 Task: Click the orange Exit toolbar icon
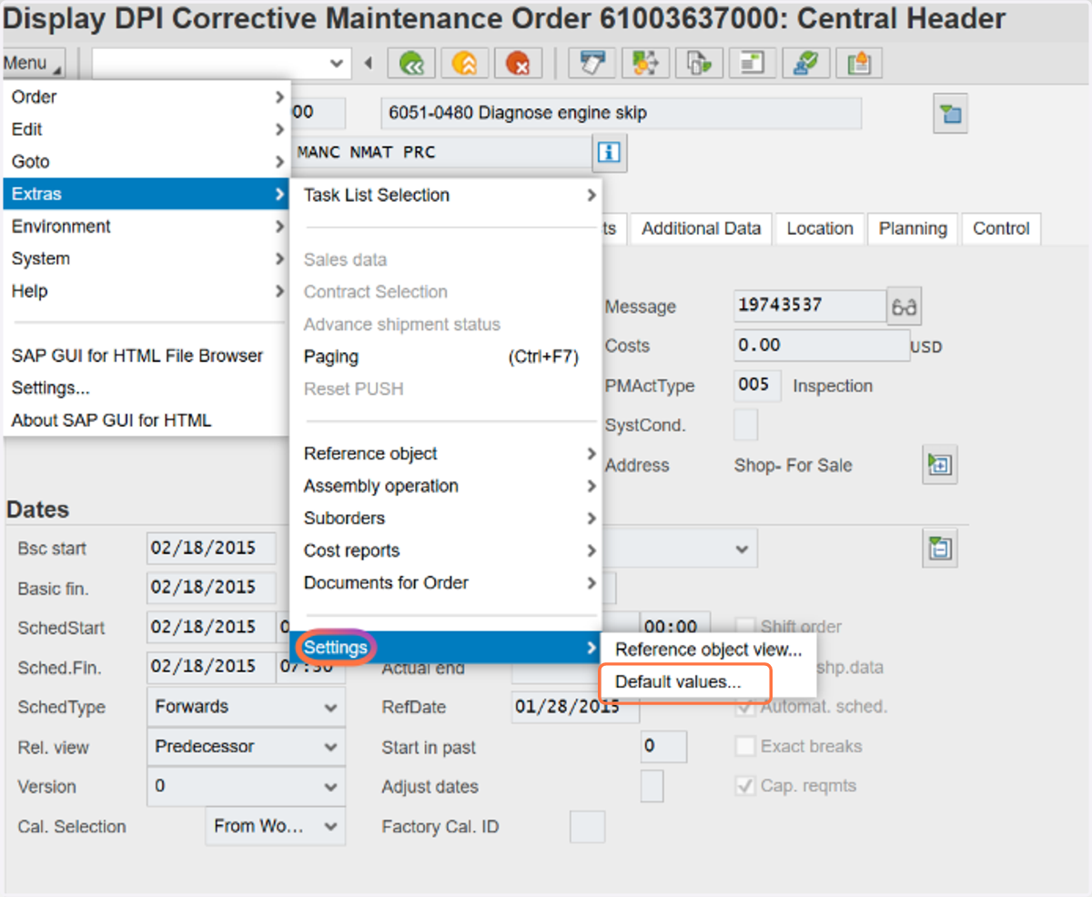pos(465,64)
